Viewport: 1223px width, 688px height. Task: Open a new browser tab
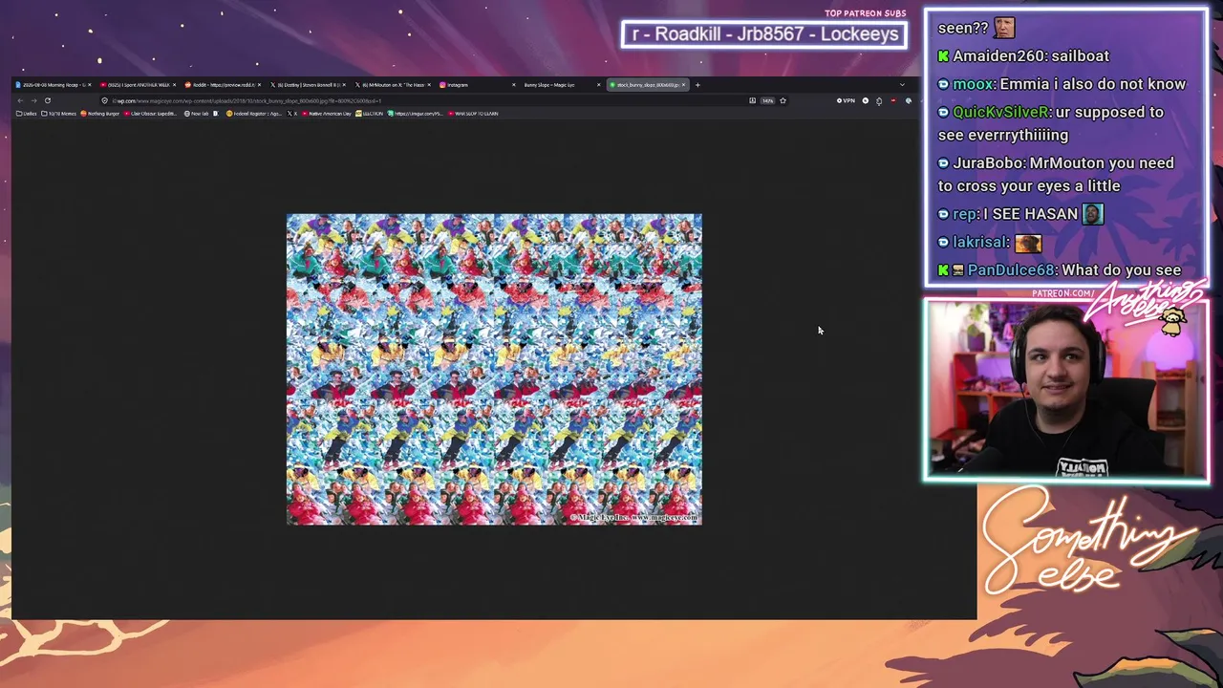click(x=697, y=85)
